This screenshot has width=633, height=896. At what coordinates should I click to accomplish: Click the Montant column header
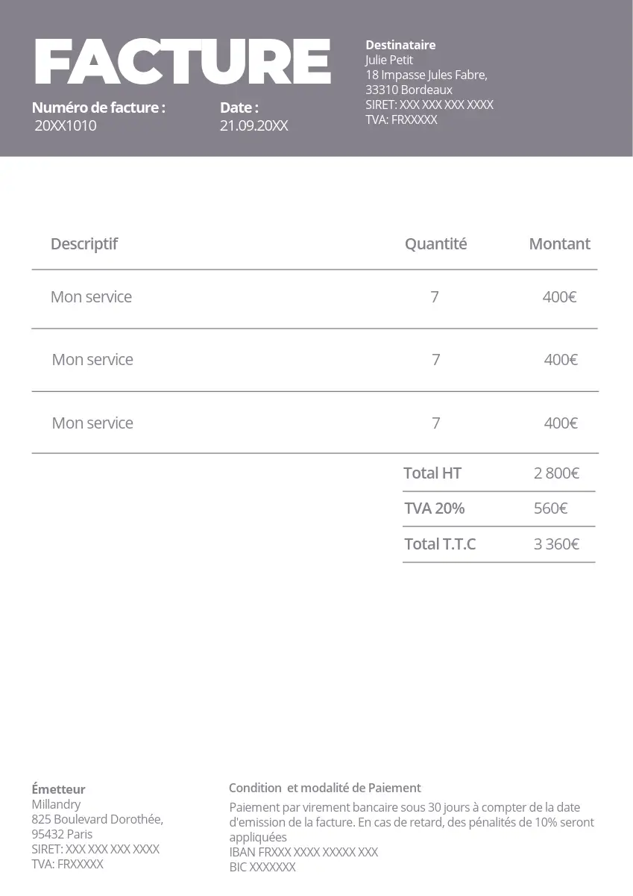(x=559, y=243)
